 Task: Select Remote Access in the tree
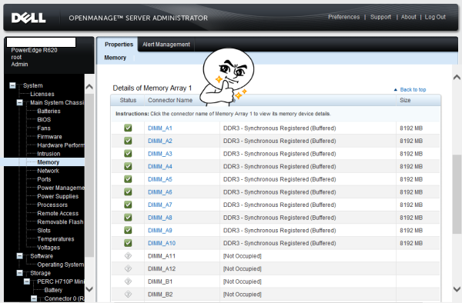pos(58,213)
